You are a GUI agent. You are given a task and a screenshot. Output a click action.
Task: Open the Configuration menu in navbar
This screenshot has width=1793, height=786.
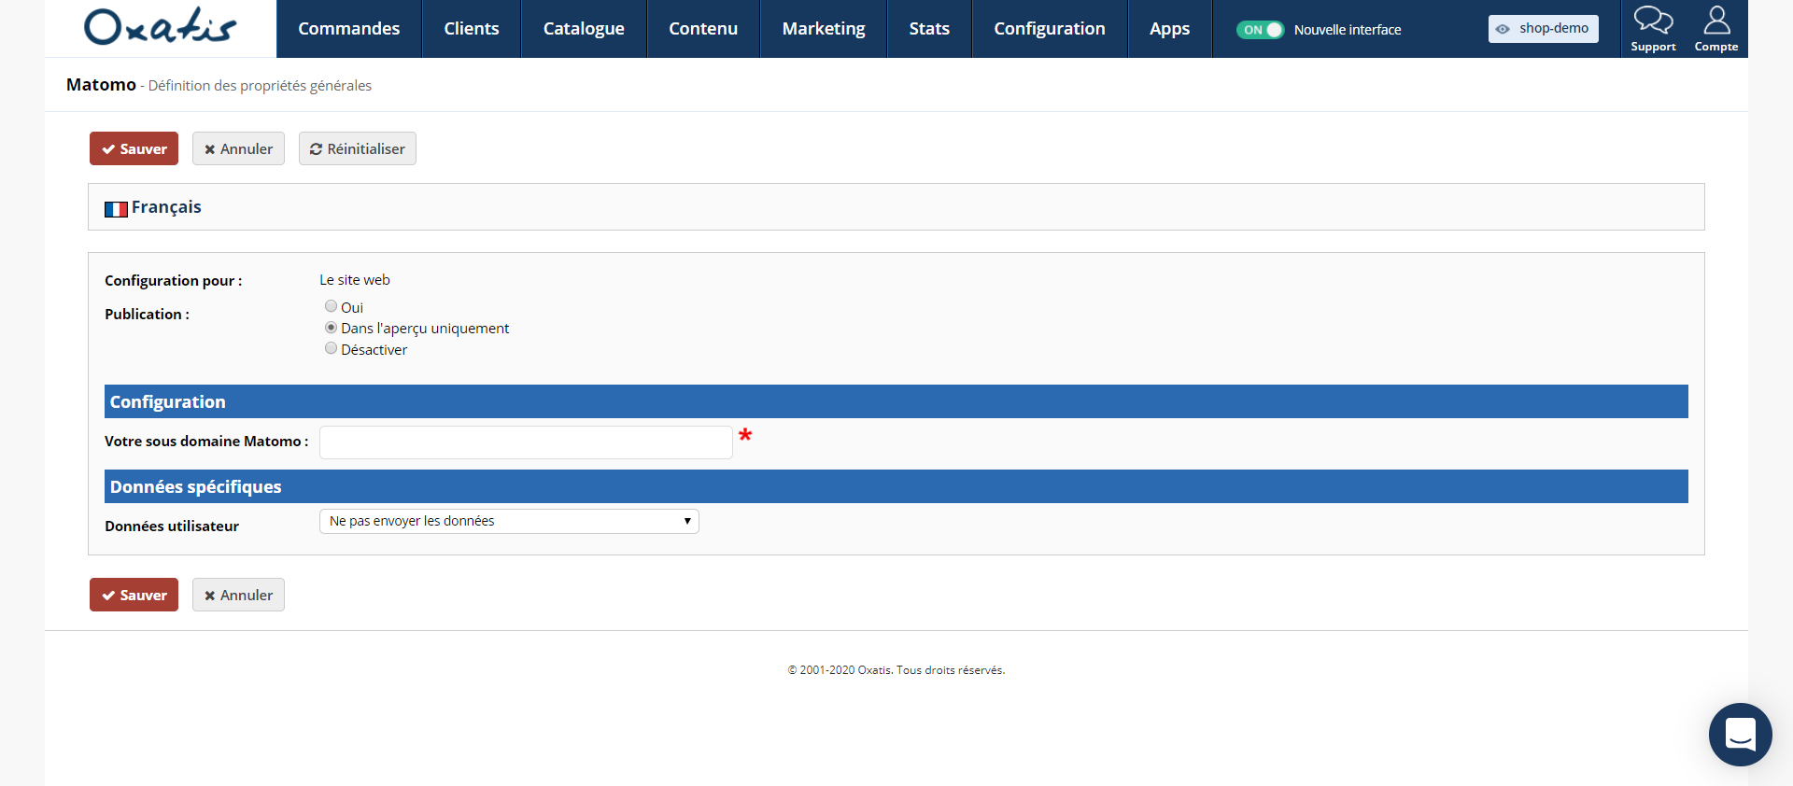point(1050,29)
